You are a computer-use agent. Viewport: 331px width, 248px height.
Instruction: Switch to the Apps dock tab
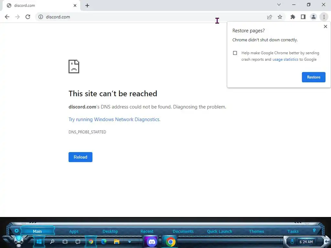click(x=74, y=231)
